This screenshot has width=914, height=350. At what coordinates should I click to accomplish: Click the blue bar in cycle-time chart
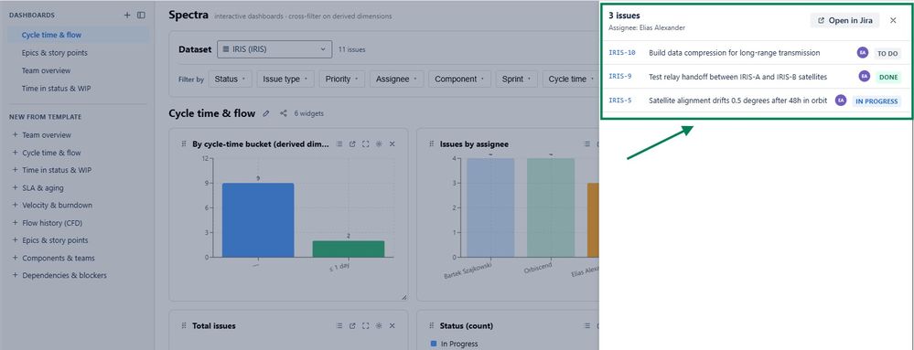pos(258,220)
